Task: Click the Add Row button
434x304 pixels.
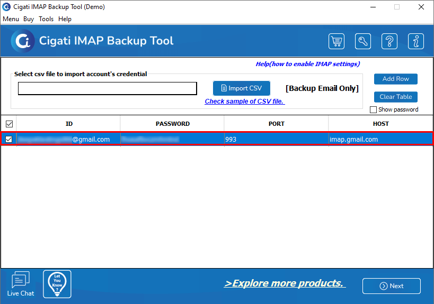Action: click(395, 79)
